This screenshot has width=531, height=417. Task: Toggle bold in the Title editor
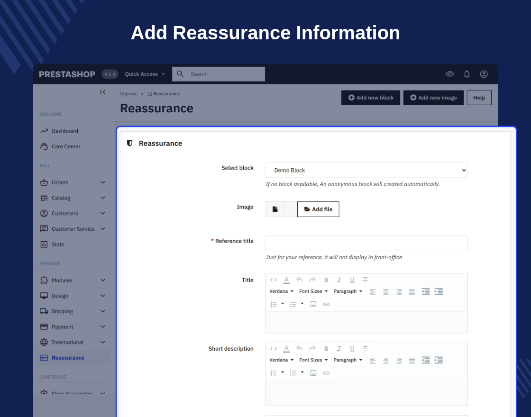(326, 280)
